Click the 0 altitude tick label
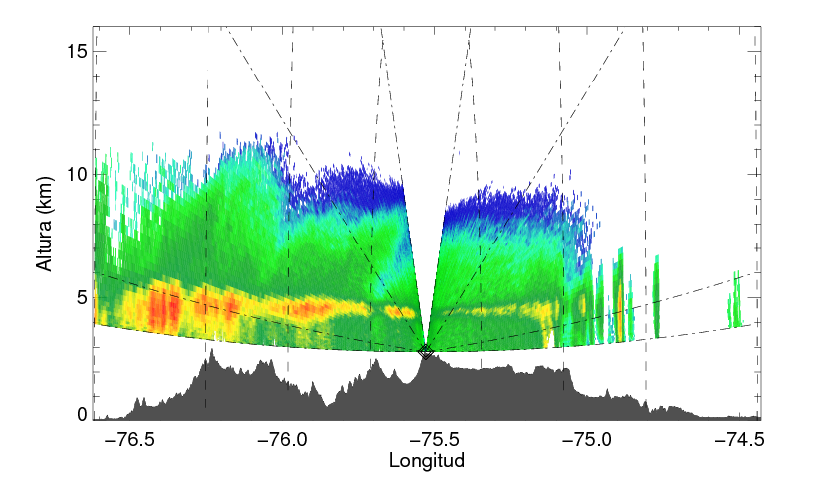834x487 pixels. coord(82,415)
